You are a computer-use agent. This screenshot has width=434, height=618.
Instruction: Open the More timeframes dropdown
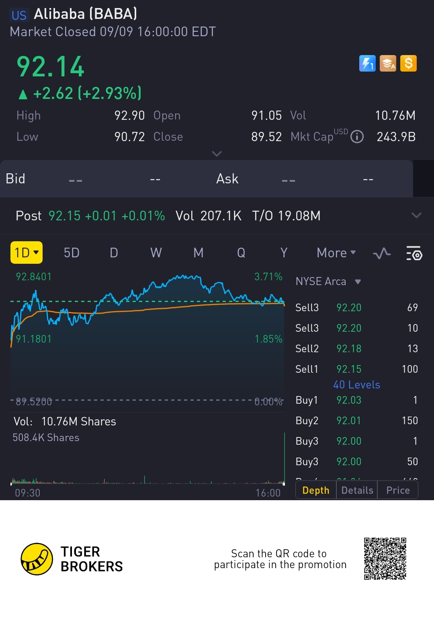pos(336,253)
